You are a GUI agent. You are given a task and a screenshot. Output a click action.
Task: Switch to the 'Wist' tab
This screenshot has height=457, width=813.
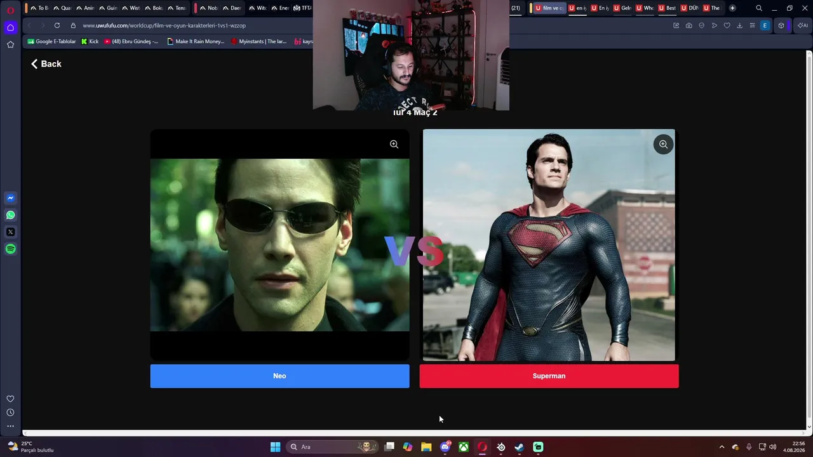130,8
